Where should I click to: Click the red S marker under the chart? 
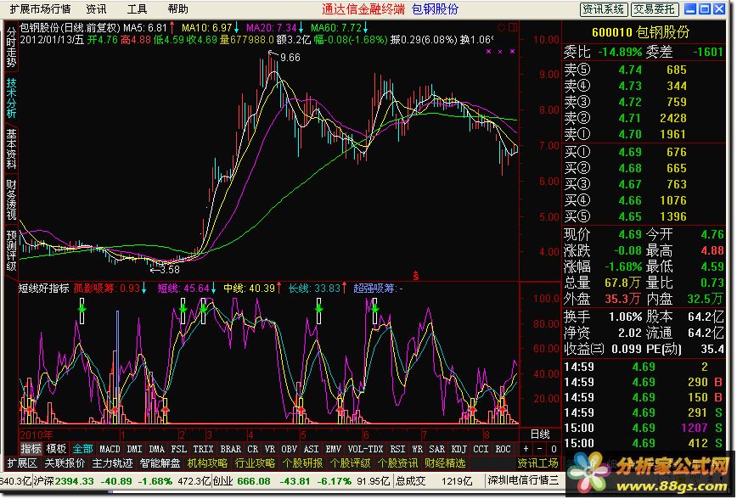click(415, 276)
